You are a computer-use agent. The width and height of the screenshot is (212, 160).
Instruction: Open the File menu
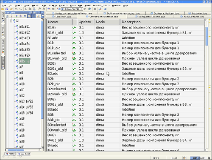tap(4, 6)
